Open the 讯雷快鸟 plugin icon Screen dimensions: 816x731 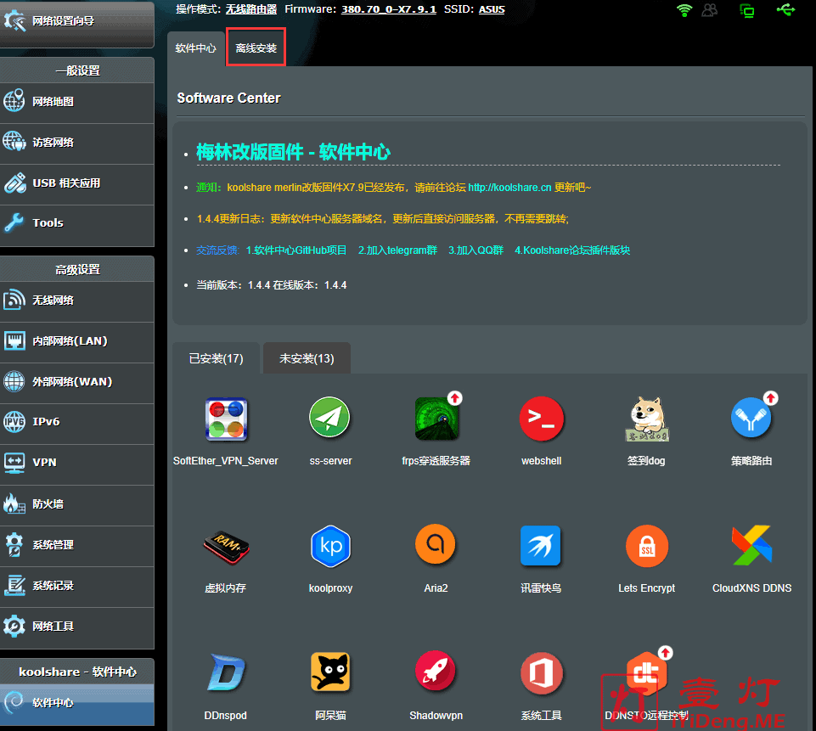[541, 546]
